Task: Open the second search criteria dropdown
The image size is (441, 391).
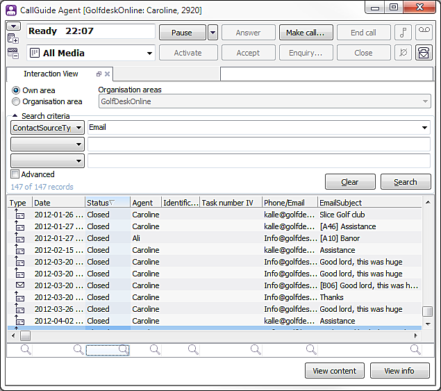Action: coord(47,144)
